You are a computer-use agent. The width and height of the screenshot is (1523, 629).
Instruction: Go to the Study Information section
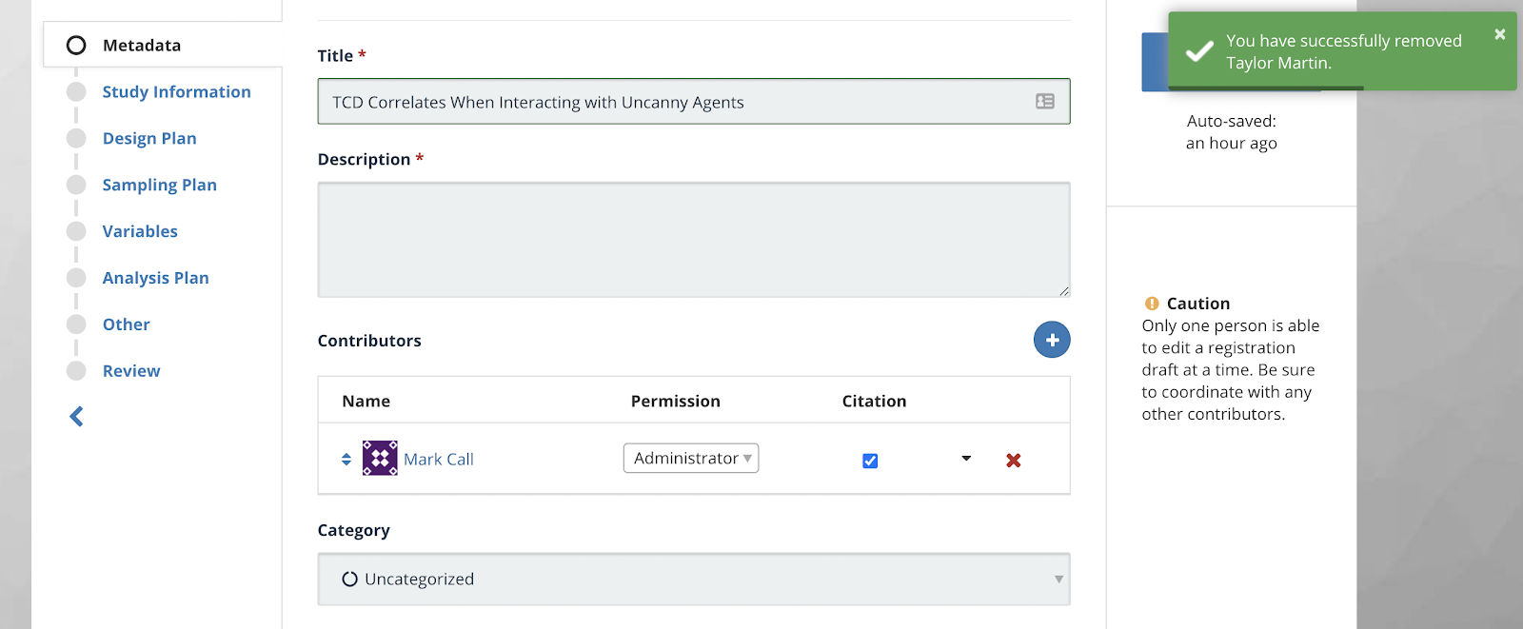(177, 92)
